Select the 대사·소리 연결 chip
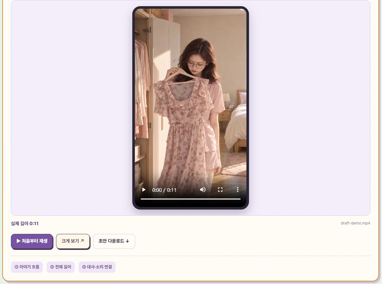This screenshot has height=284, width=382. pyautogui.click(x=97, y=267)
